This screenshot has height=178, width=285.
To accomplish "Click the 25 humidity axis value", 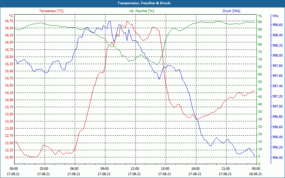I will [x=260, y=127].
